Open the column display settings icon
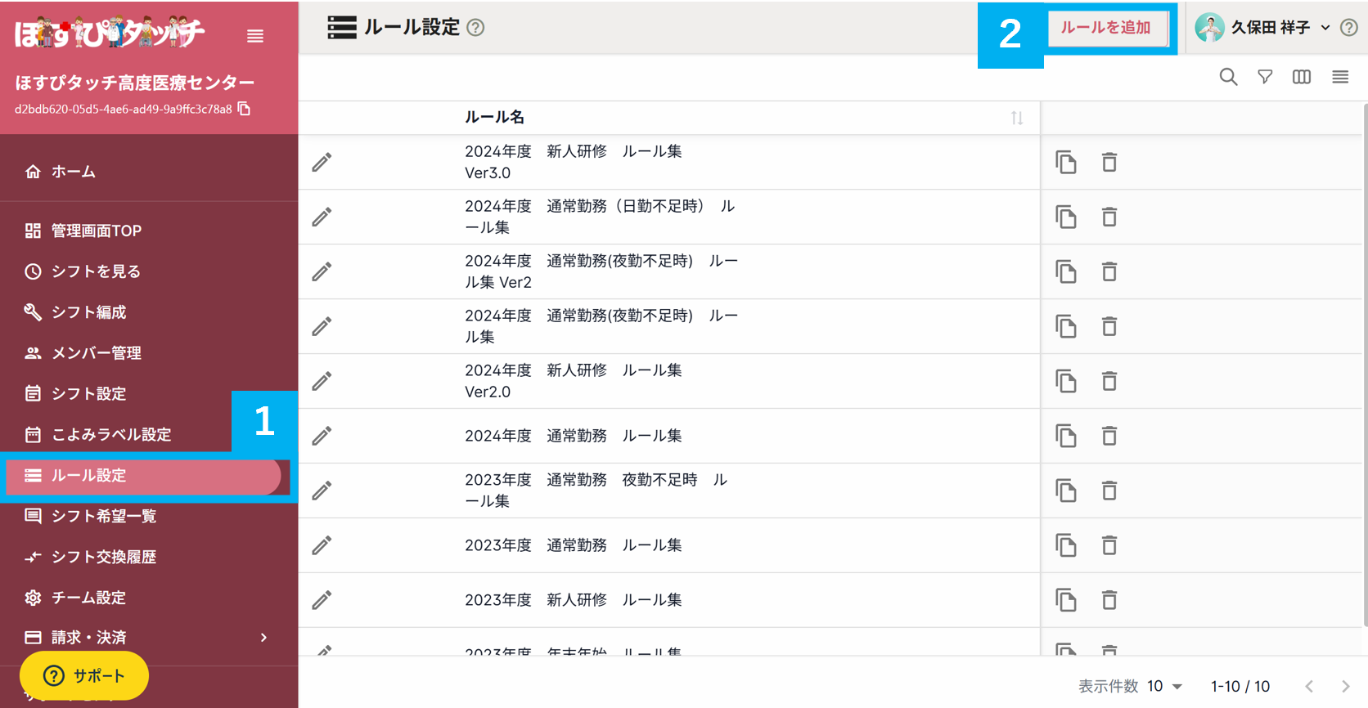Screen dimensions: 1368x708 (1301, 77)
